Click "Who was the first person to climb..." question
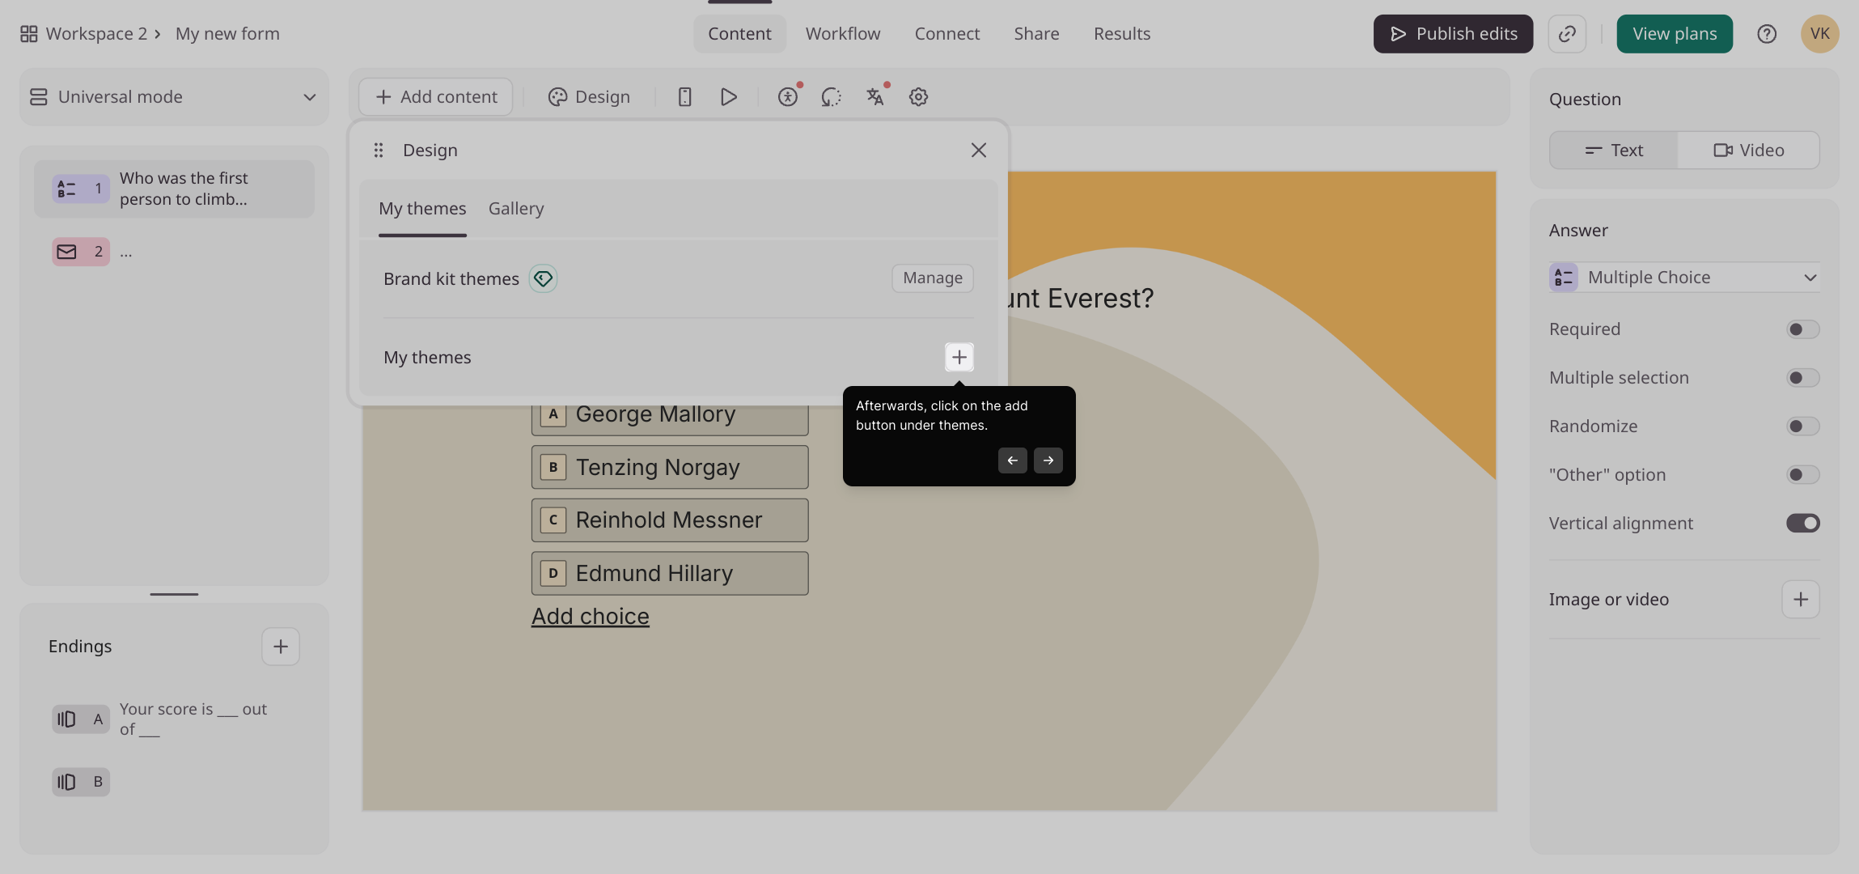Viewport: 1859px width, 874px height. pos(174,189)
